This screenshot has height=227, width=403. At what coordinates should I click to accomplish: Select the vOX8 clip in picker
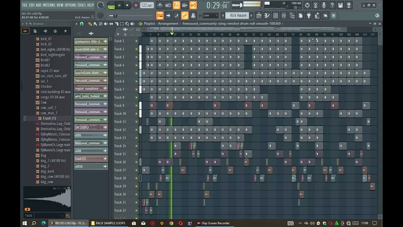[x=91, y=151]
